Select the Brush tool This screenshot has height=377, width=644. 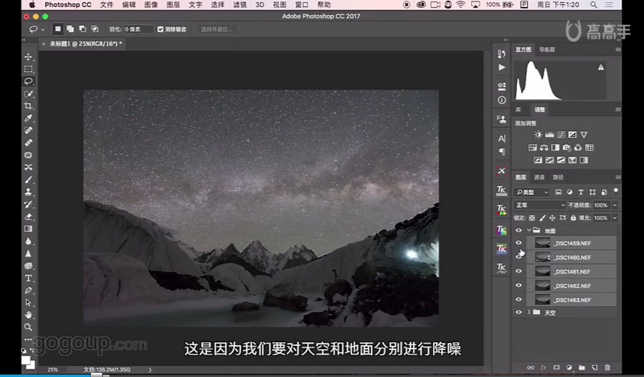click(x=28, y=179)
